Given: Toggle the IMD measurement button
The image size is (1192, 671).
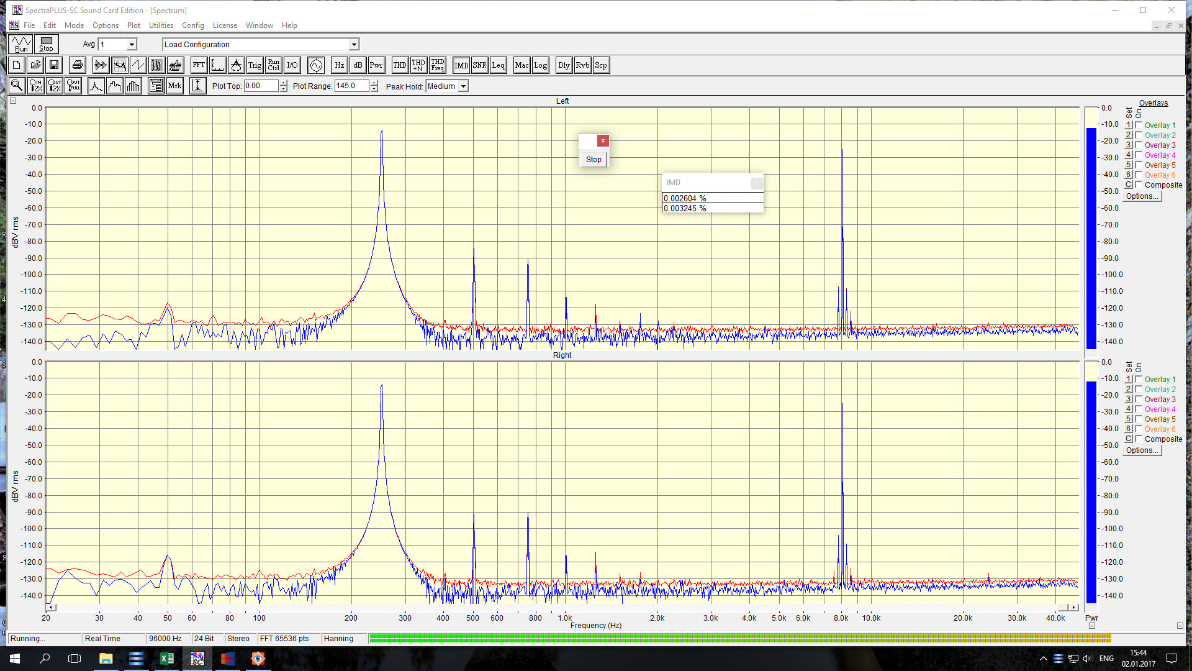Looking at the screenshot, I should click(x=461, y=65).
